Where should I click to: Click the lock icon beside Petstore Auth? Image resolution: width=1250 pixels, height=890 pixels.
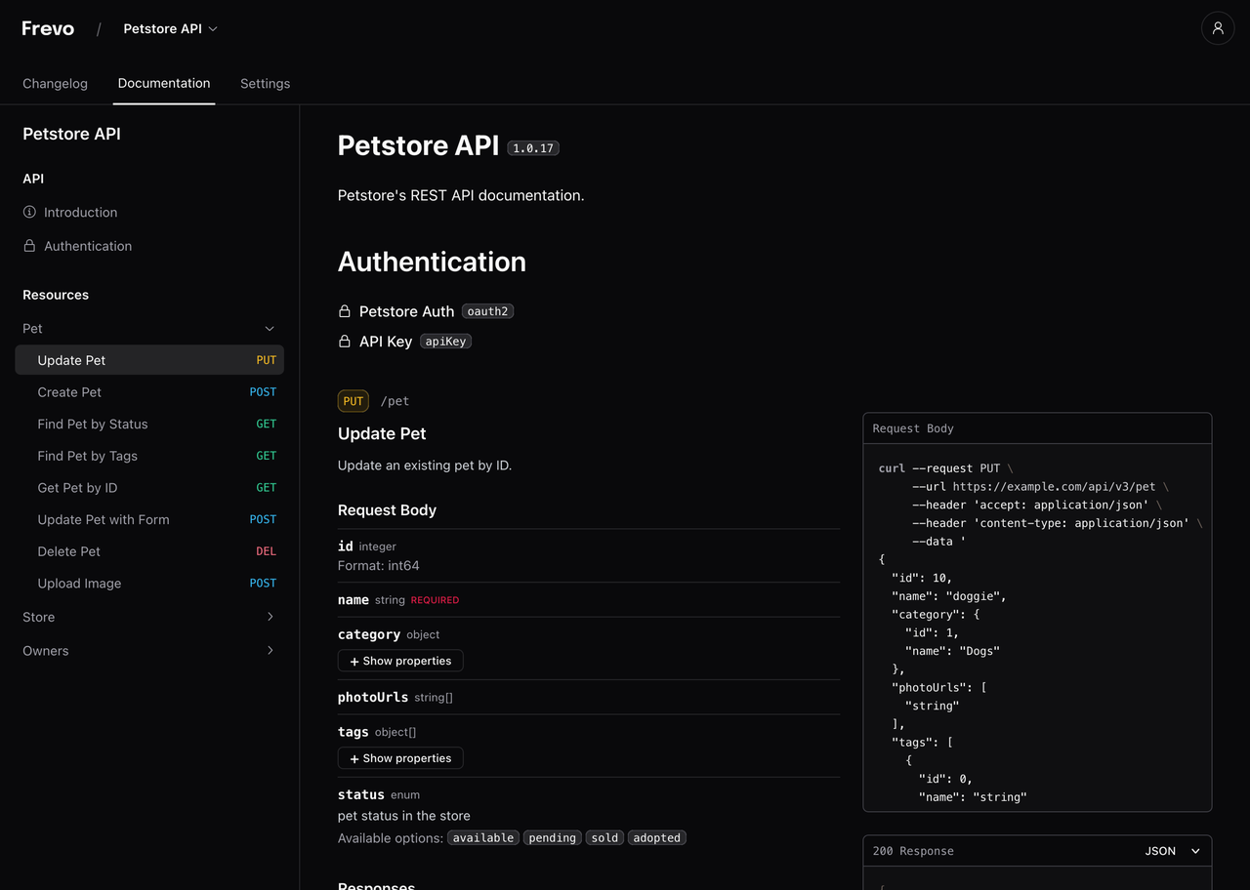(345, 311)
